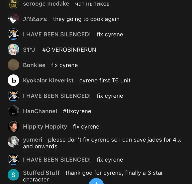Tap Hippity Hoppity's surprised face avatar
Screen dimensions: 192x184
[x=13, y=126]
